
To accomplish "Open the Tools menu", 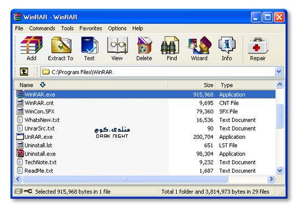I will click(67, 28).
